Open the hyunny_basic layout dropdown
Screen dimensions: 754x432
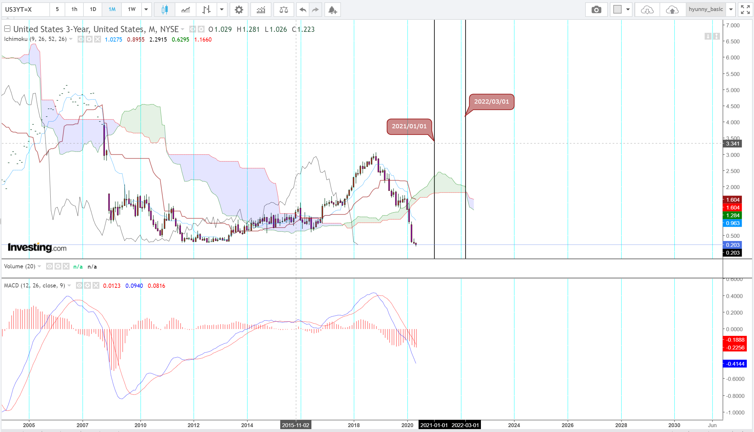[731, 9]
